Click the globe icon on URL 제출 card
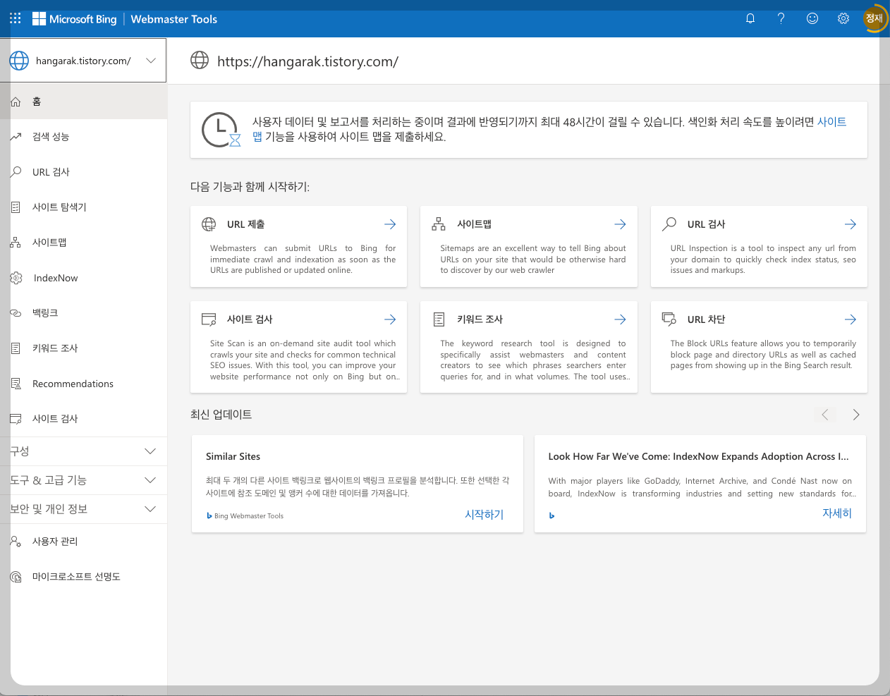The image size is (890, 696). 209,224
